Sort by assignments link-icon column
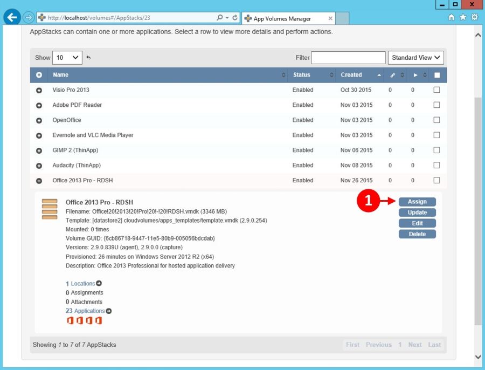This screenshot has height=370, width=485. pyautogui.click(x=395, y=75)
